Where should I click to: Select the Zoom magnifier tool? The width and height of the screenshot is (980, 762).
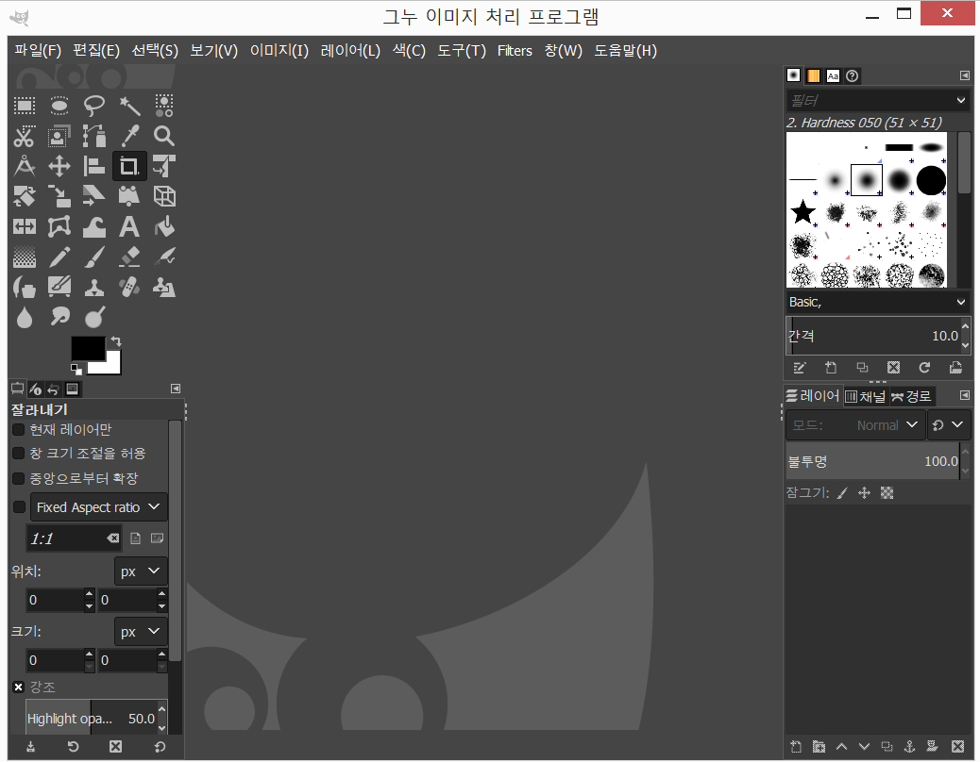point(164,136)
